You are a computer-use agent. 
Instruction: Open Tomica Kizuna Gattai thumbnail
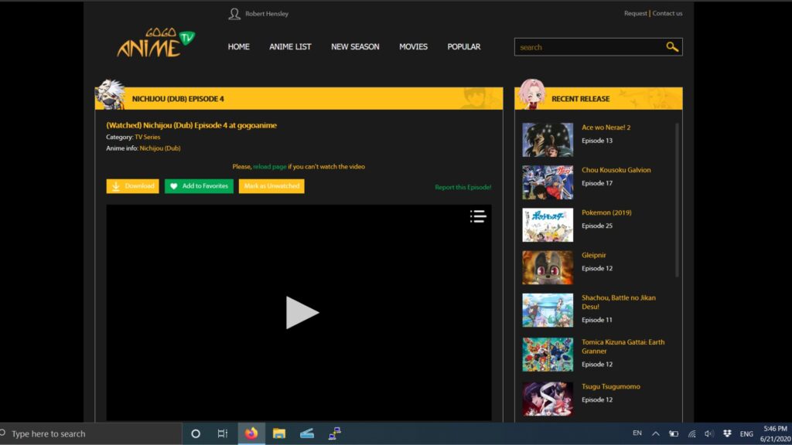(548, 355)
